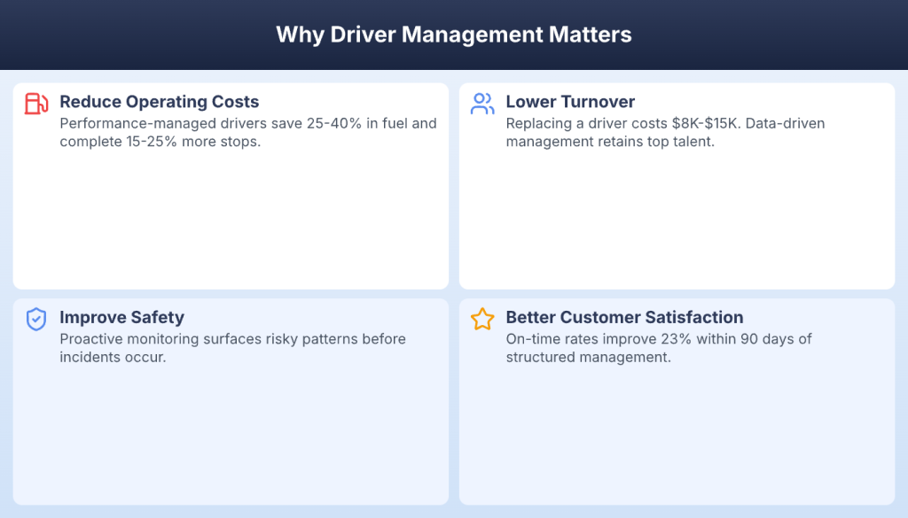Click the shield checkmark icon beside Improve Safety
This screenshot has width=908, height=518.
[35, 319]
